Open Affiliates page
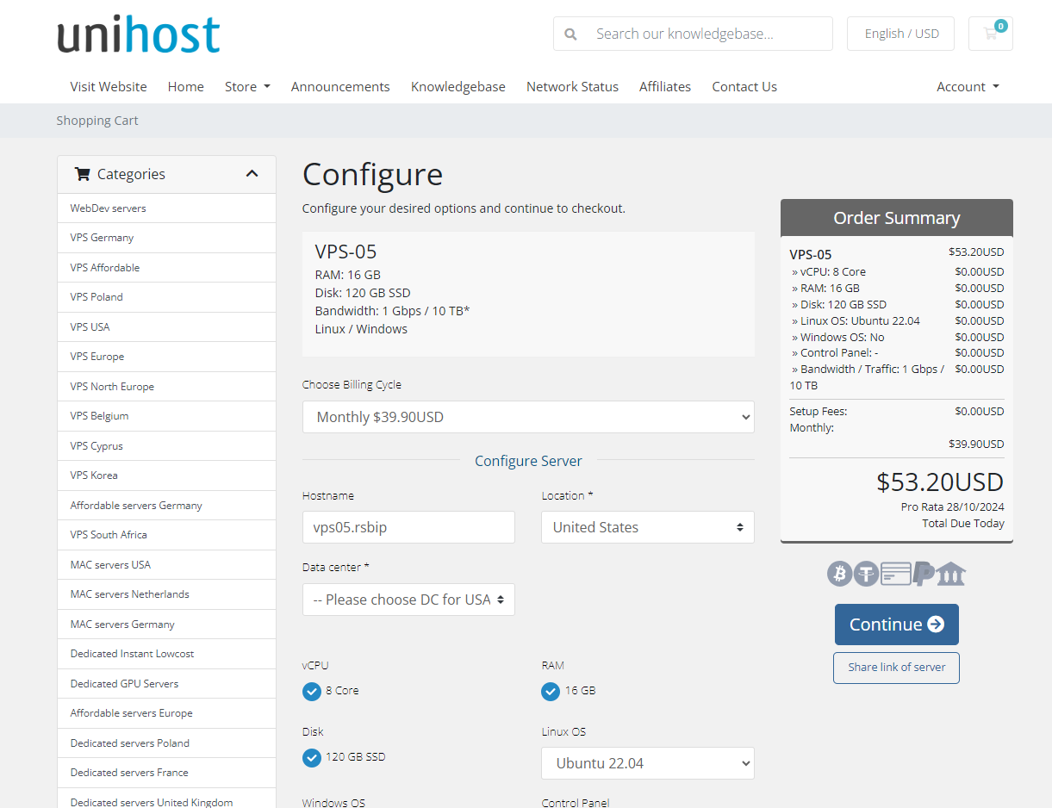This screenshot has width=1052, height=808. 665,86
